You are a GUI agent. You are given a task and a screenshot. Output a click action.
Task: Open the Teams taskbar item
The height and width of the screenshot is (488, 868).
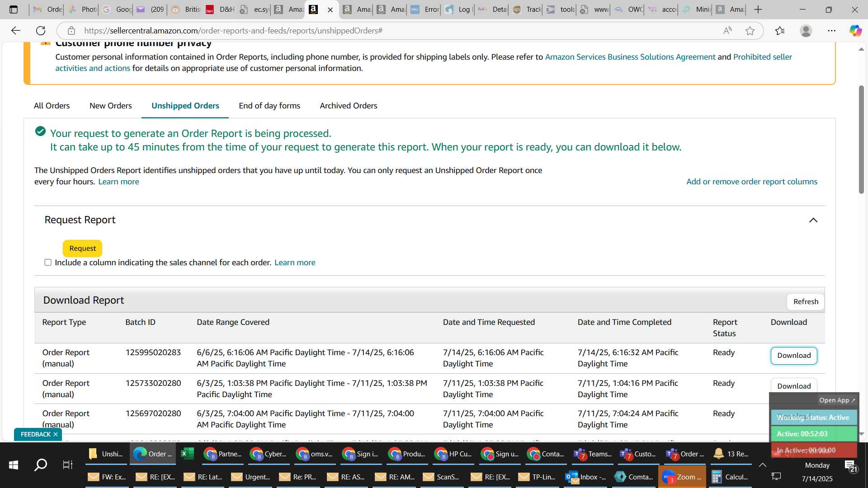[x=593, y=454]
